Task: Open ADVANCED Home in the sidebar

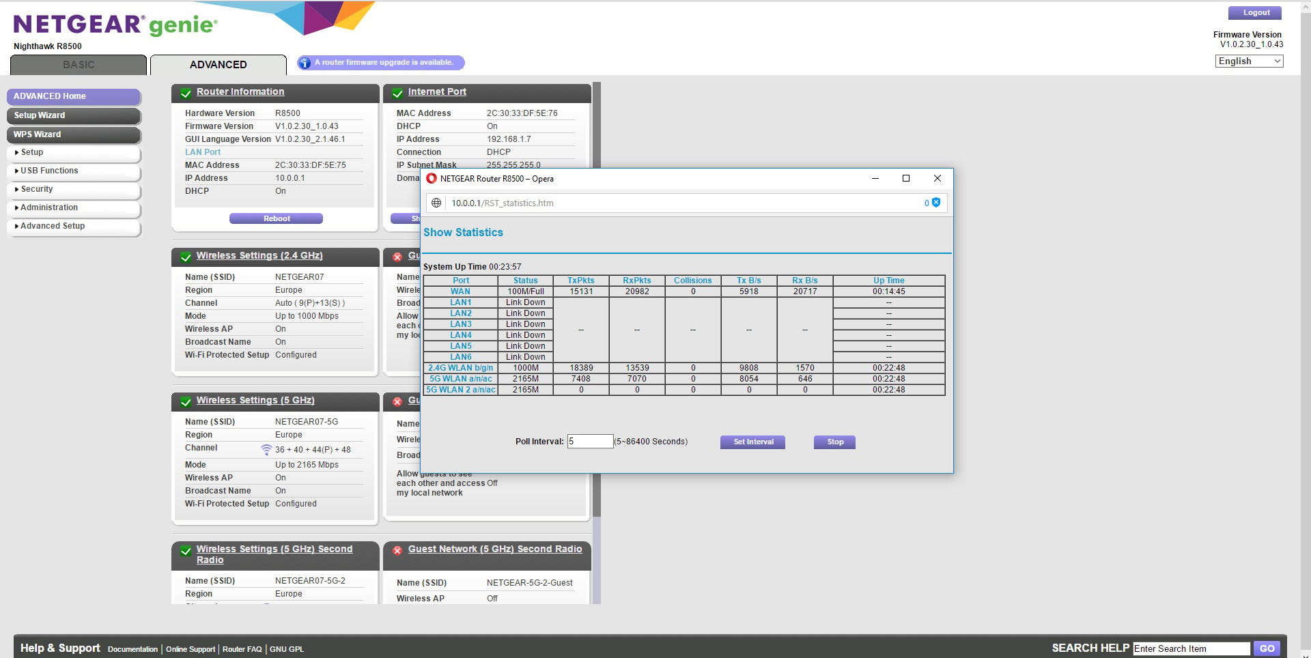Action: [x=73, y=96]
